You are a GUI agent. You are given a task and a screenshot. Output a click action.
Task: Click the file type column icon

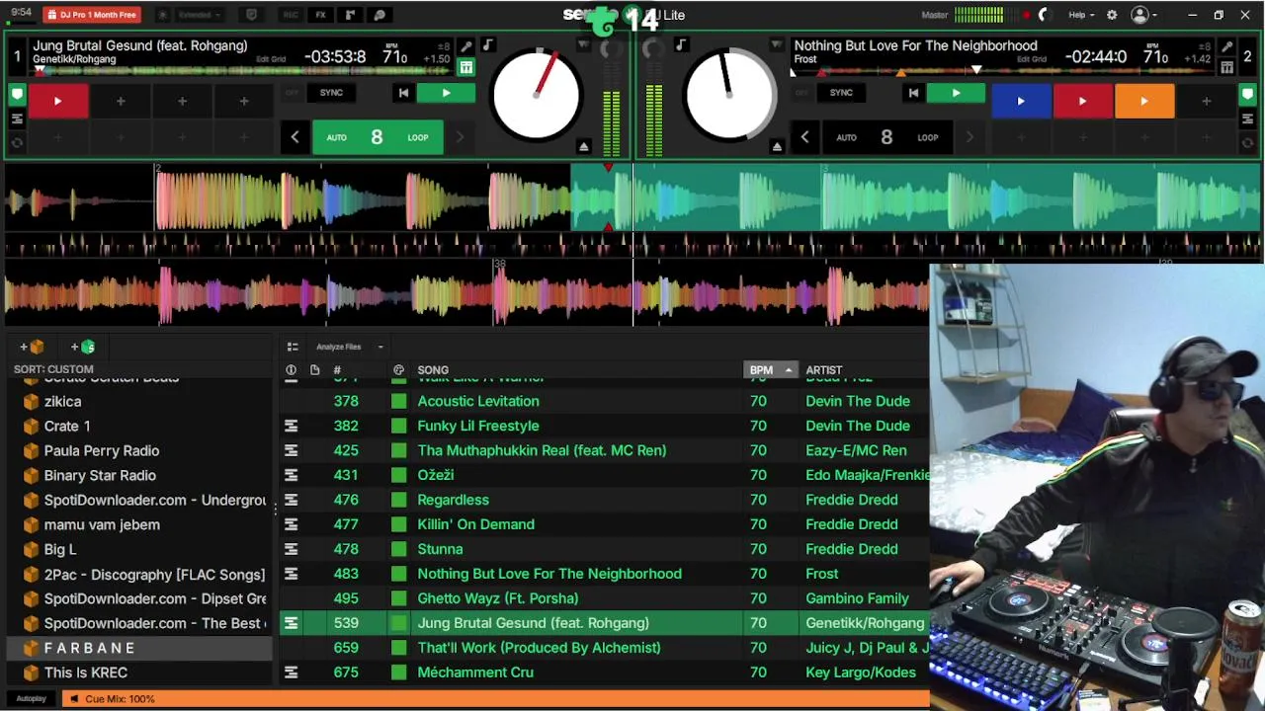pos(314,370)
